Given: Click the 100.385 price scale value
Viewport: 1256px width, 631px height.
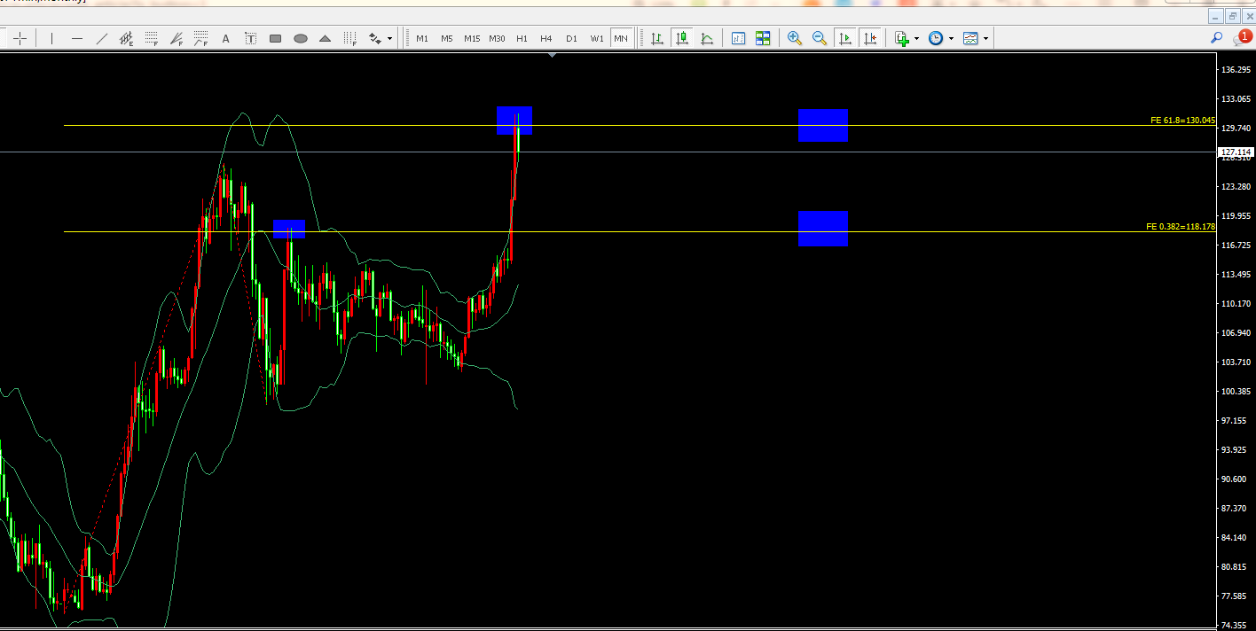Looking at the screenshot, I should pyautogui.click(x=1236, y=392).
